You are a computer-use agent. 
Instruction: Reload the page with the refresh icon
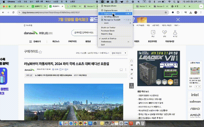pos(13,12)
